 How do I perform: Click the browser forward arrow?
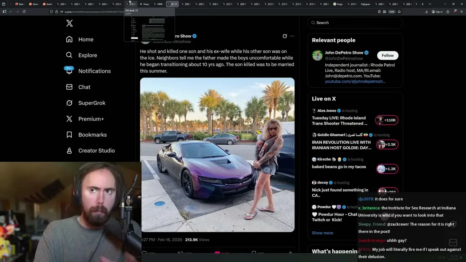[x=17, y=12]
